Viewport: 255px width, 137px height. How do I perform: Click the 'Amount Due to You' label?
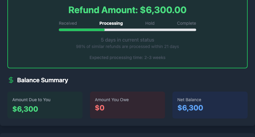point(31,100)
